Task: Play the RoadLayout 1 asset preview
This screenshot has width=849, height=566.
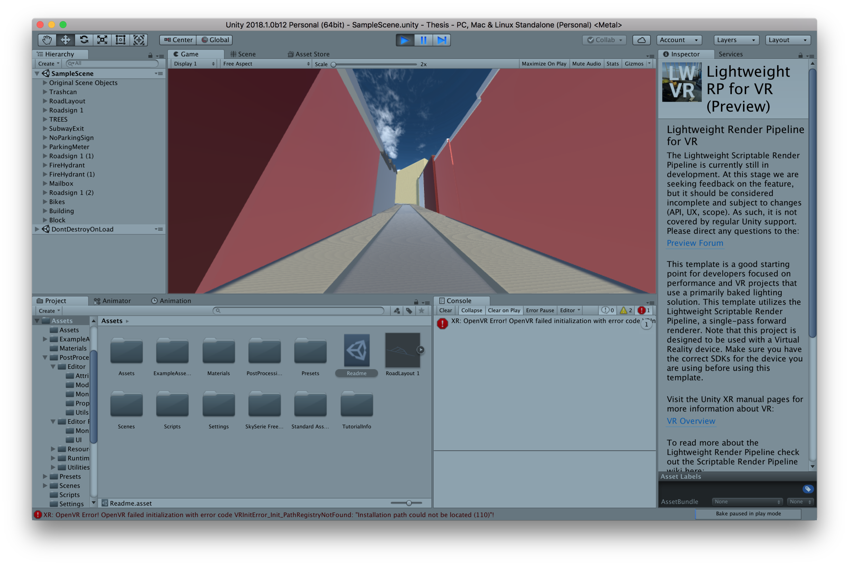Action: pyautogui.click(x=420, y=350)
